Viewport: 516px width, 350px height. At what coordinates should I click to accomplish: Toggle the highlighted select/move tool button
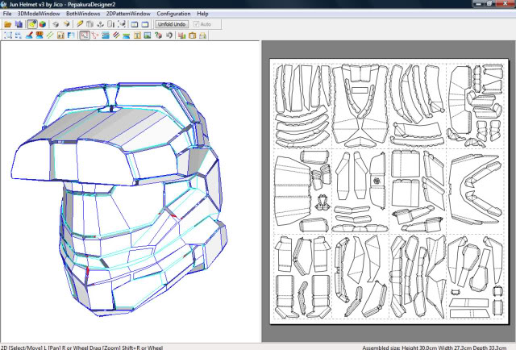84,35
